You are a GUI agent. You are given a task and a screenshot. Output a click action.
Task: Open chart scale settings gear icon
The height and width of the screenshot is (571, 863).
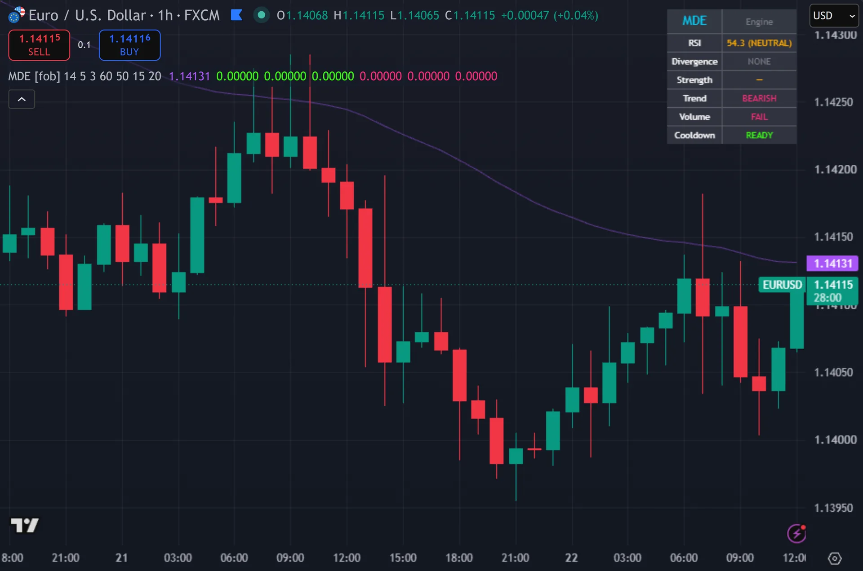point(835,558)
